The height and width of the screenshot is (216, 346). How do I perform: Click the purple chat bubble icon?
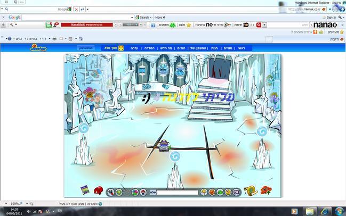(236, 192)
